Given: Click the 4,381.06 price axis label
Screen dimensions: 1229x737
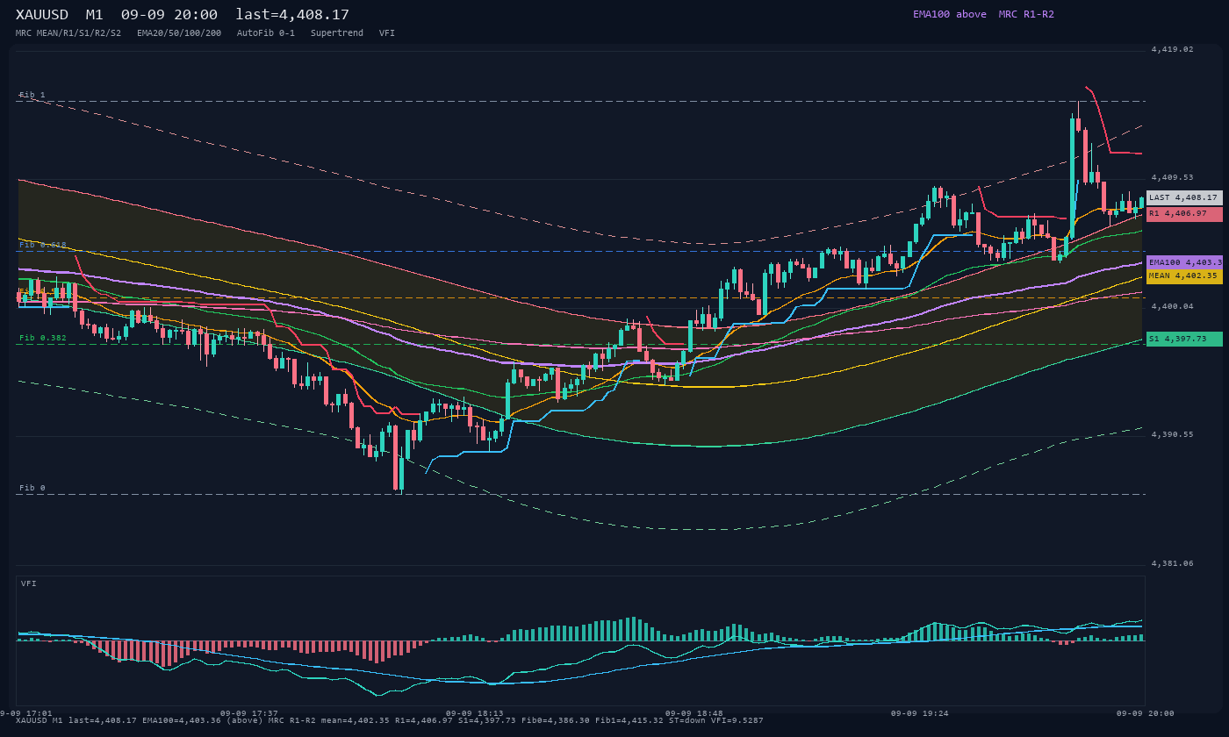Looking at the screenshot, I should (1172, 563).
